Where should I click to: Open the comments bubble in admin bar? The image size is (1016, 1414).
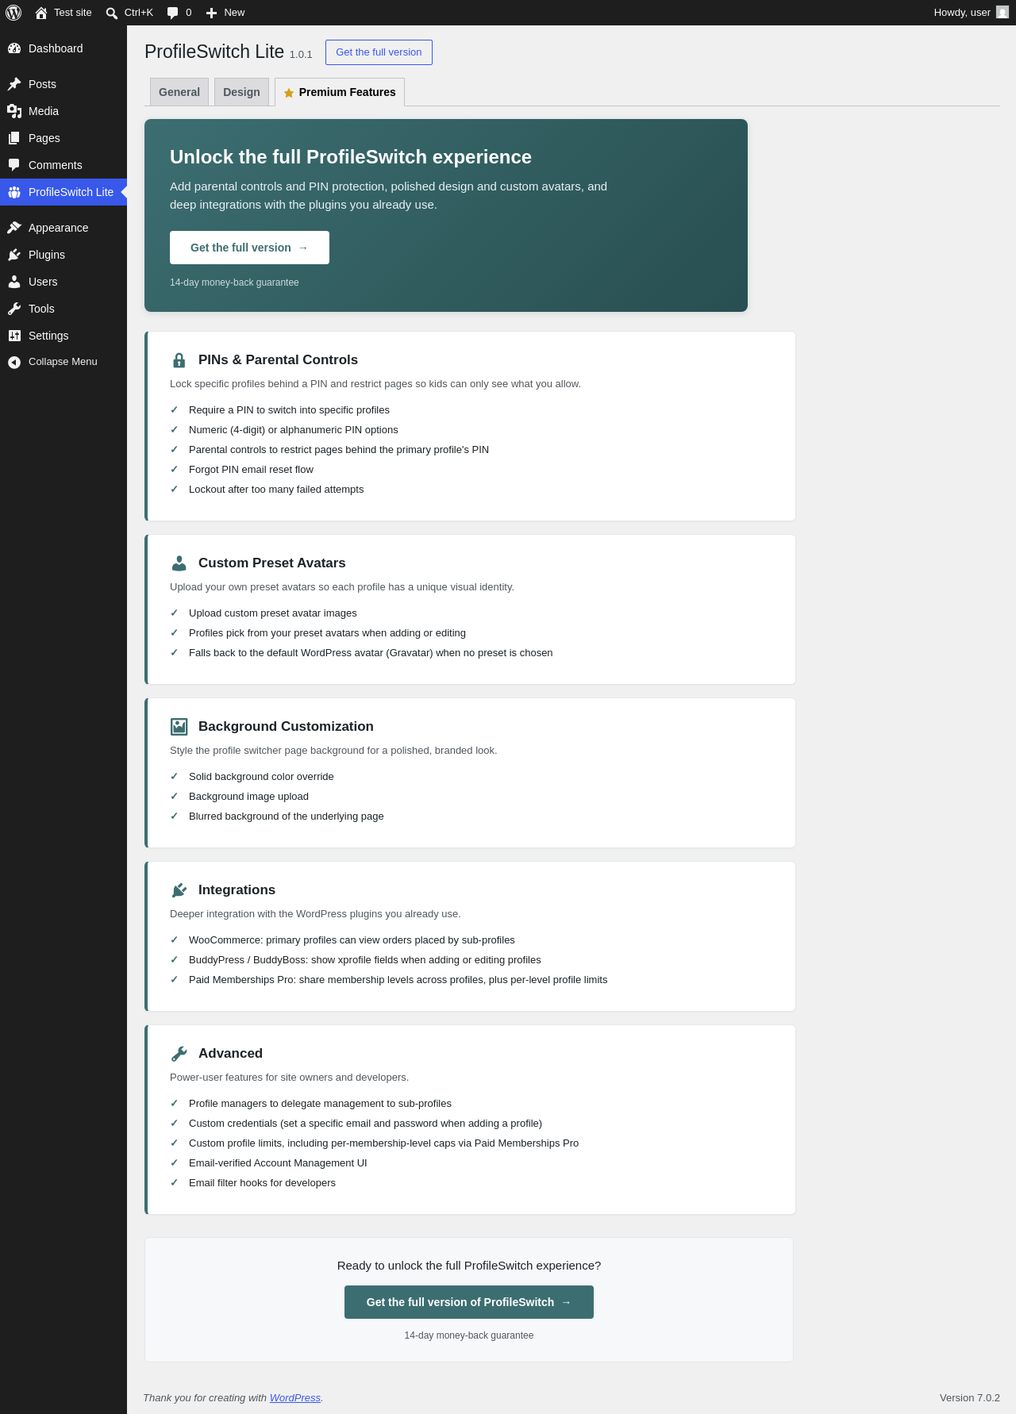click(x=172, y=13)
